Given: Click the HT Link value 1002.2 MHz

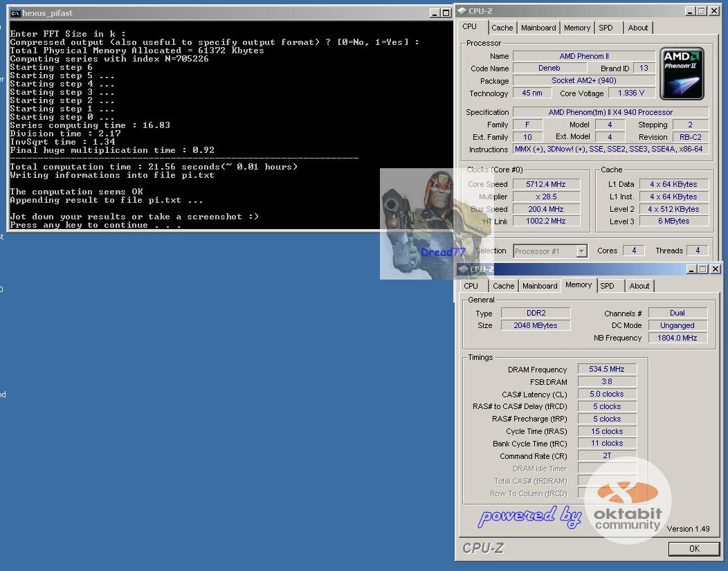Looking at the screenshot, I should coord(546,221).
